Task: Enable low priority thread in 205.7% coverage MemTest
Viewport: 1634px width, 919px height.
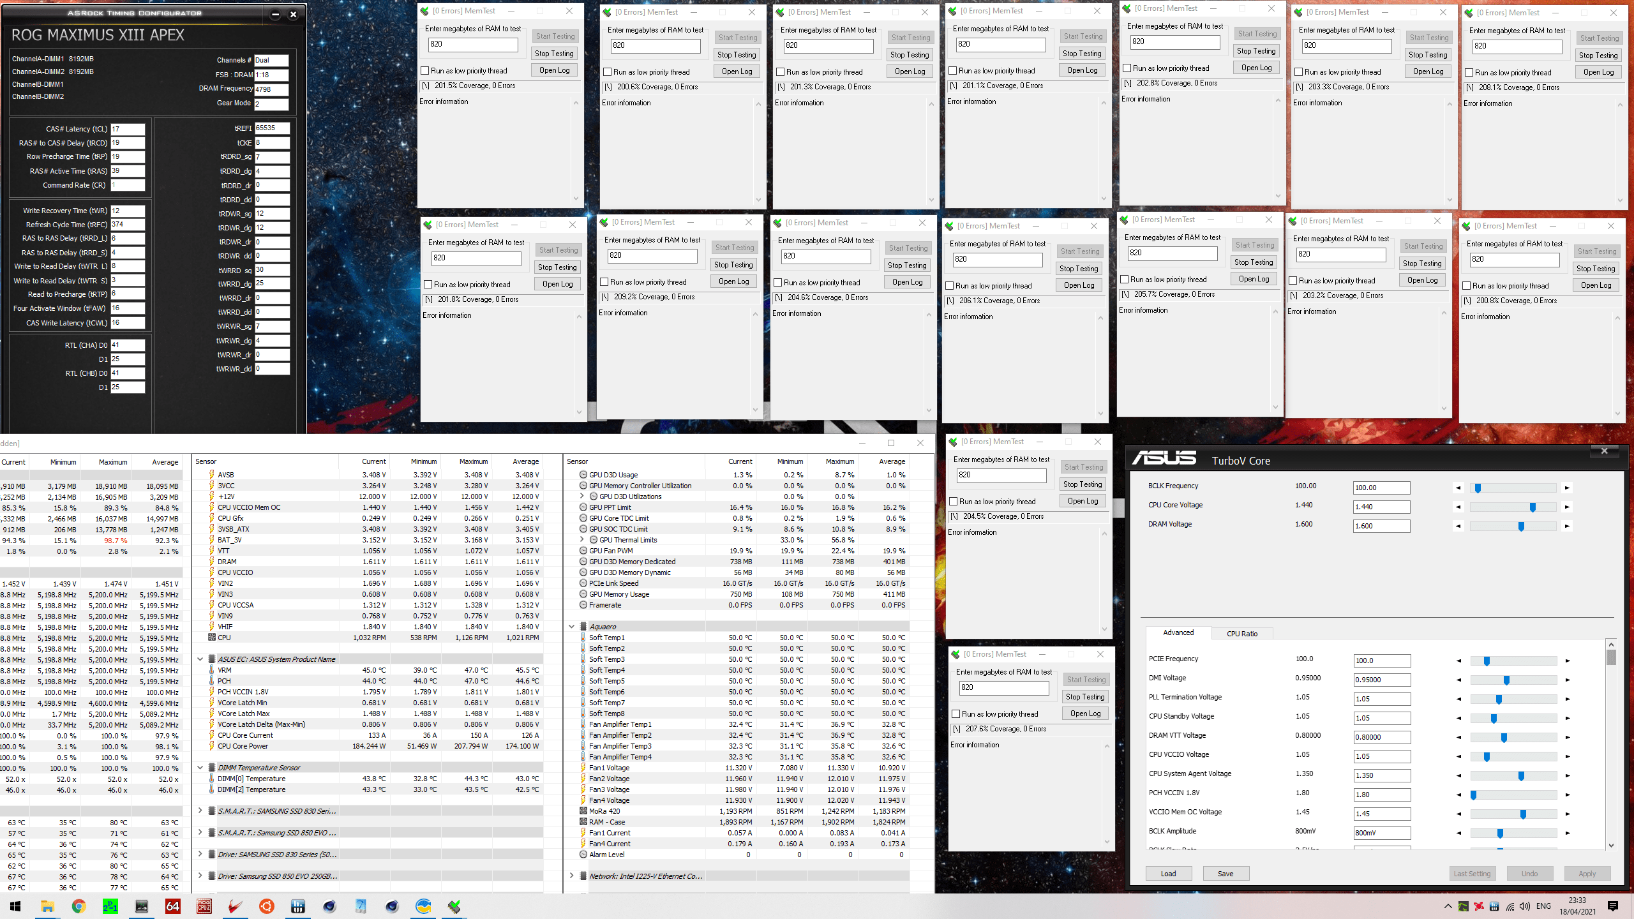Action: click(1125, 280)
